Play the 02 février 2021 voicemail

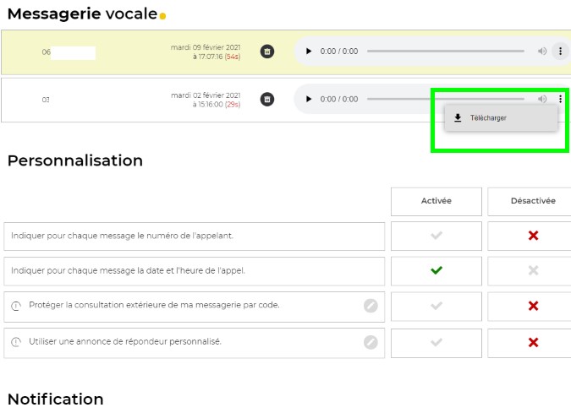click(309, 99)
